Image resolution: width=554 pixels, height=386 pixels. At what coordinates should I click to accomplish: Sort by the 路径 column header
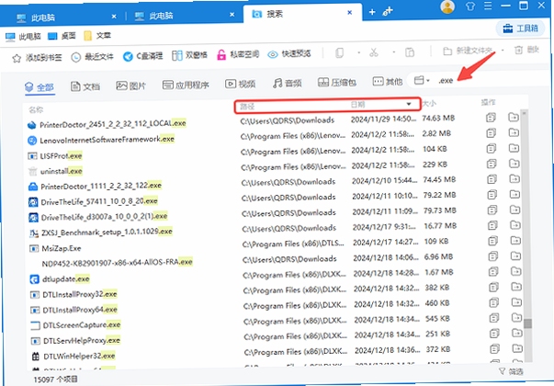247,107
